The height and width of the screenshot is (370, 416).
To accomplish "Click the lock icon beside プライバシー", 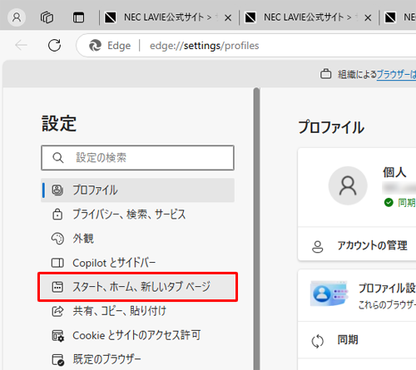I will [x=57, y=215].
